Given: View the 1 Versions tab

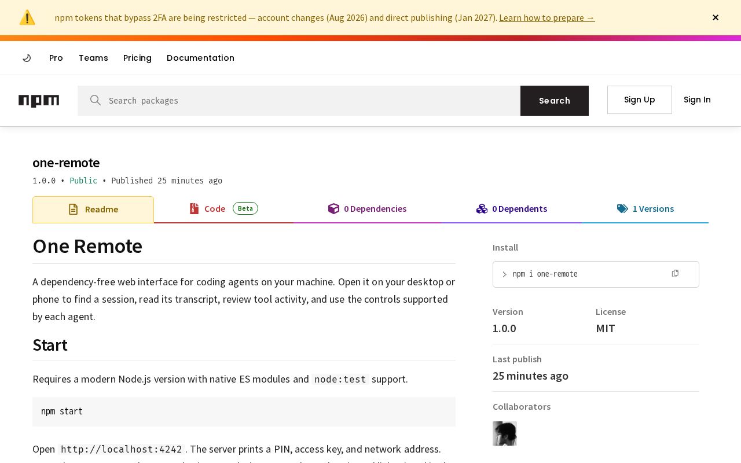Looking at the screenshot, I should pos(645,209).
